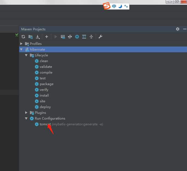
Task: Toggle Skip Tests mode icon
Action: (x=77, y=37)
